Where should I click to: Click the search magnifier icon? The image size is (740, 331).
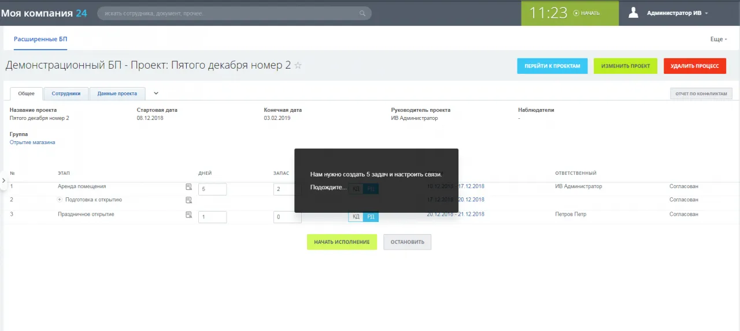click(362, 13)
